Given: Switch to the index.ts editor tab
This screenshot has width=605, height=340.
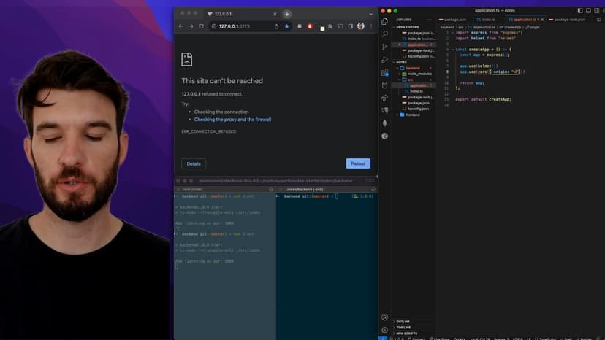Looking at the screenshot, I should tap(488, 20).
